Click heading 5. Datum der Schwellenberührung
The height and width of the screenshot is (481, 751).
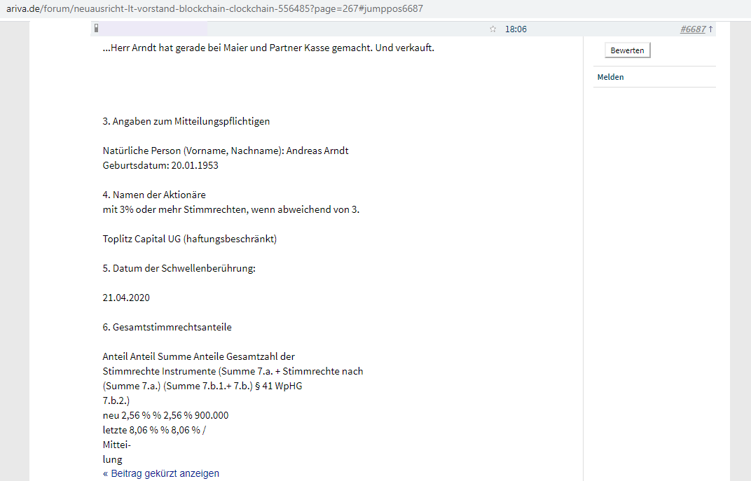(x=179, y=268)
